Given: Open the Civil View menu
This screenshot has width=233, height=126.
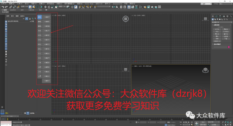Looking at the screenshot, I should click(89, 4).
